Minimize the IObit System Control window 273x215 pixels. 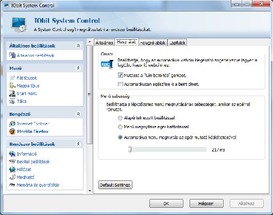(236, 4)
